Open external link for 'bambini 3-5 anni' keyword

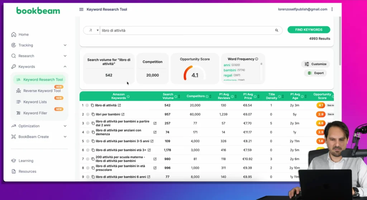pyautogui.click(x=152, y=141)
